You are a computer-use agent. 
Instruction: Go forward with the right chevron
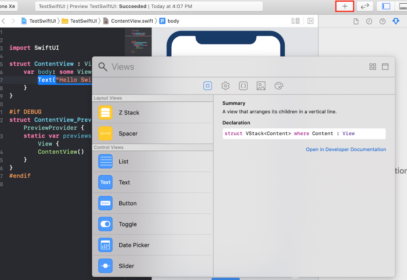pyautogui.click(x=13, y=21)
